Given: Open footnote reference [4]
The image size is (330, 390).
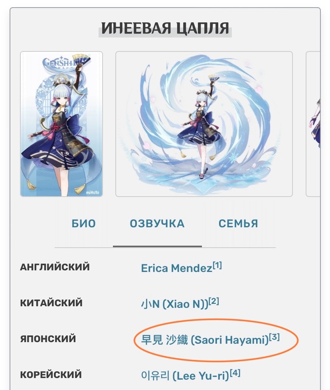Looking at the screenshot, I should pyautogui.click(x=235, y=373).
